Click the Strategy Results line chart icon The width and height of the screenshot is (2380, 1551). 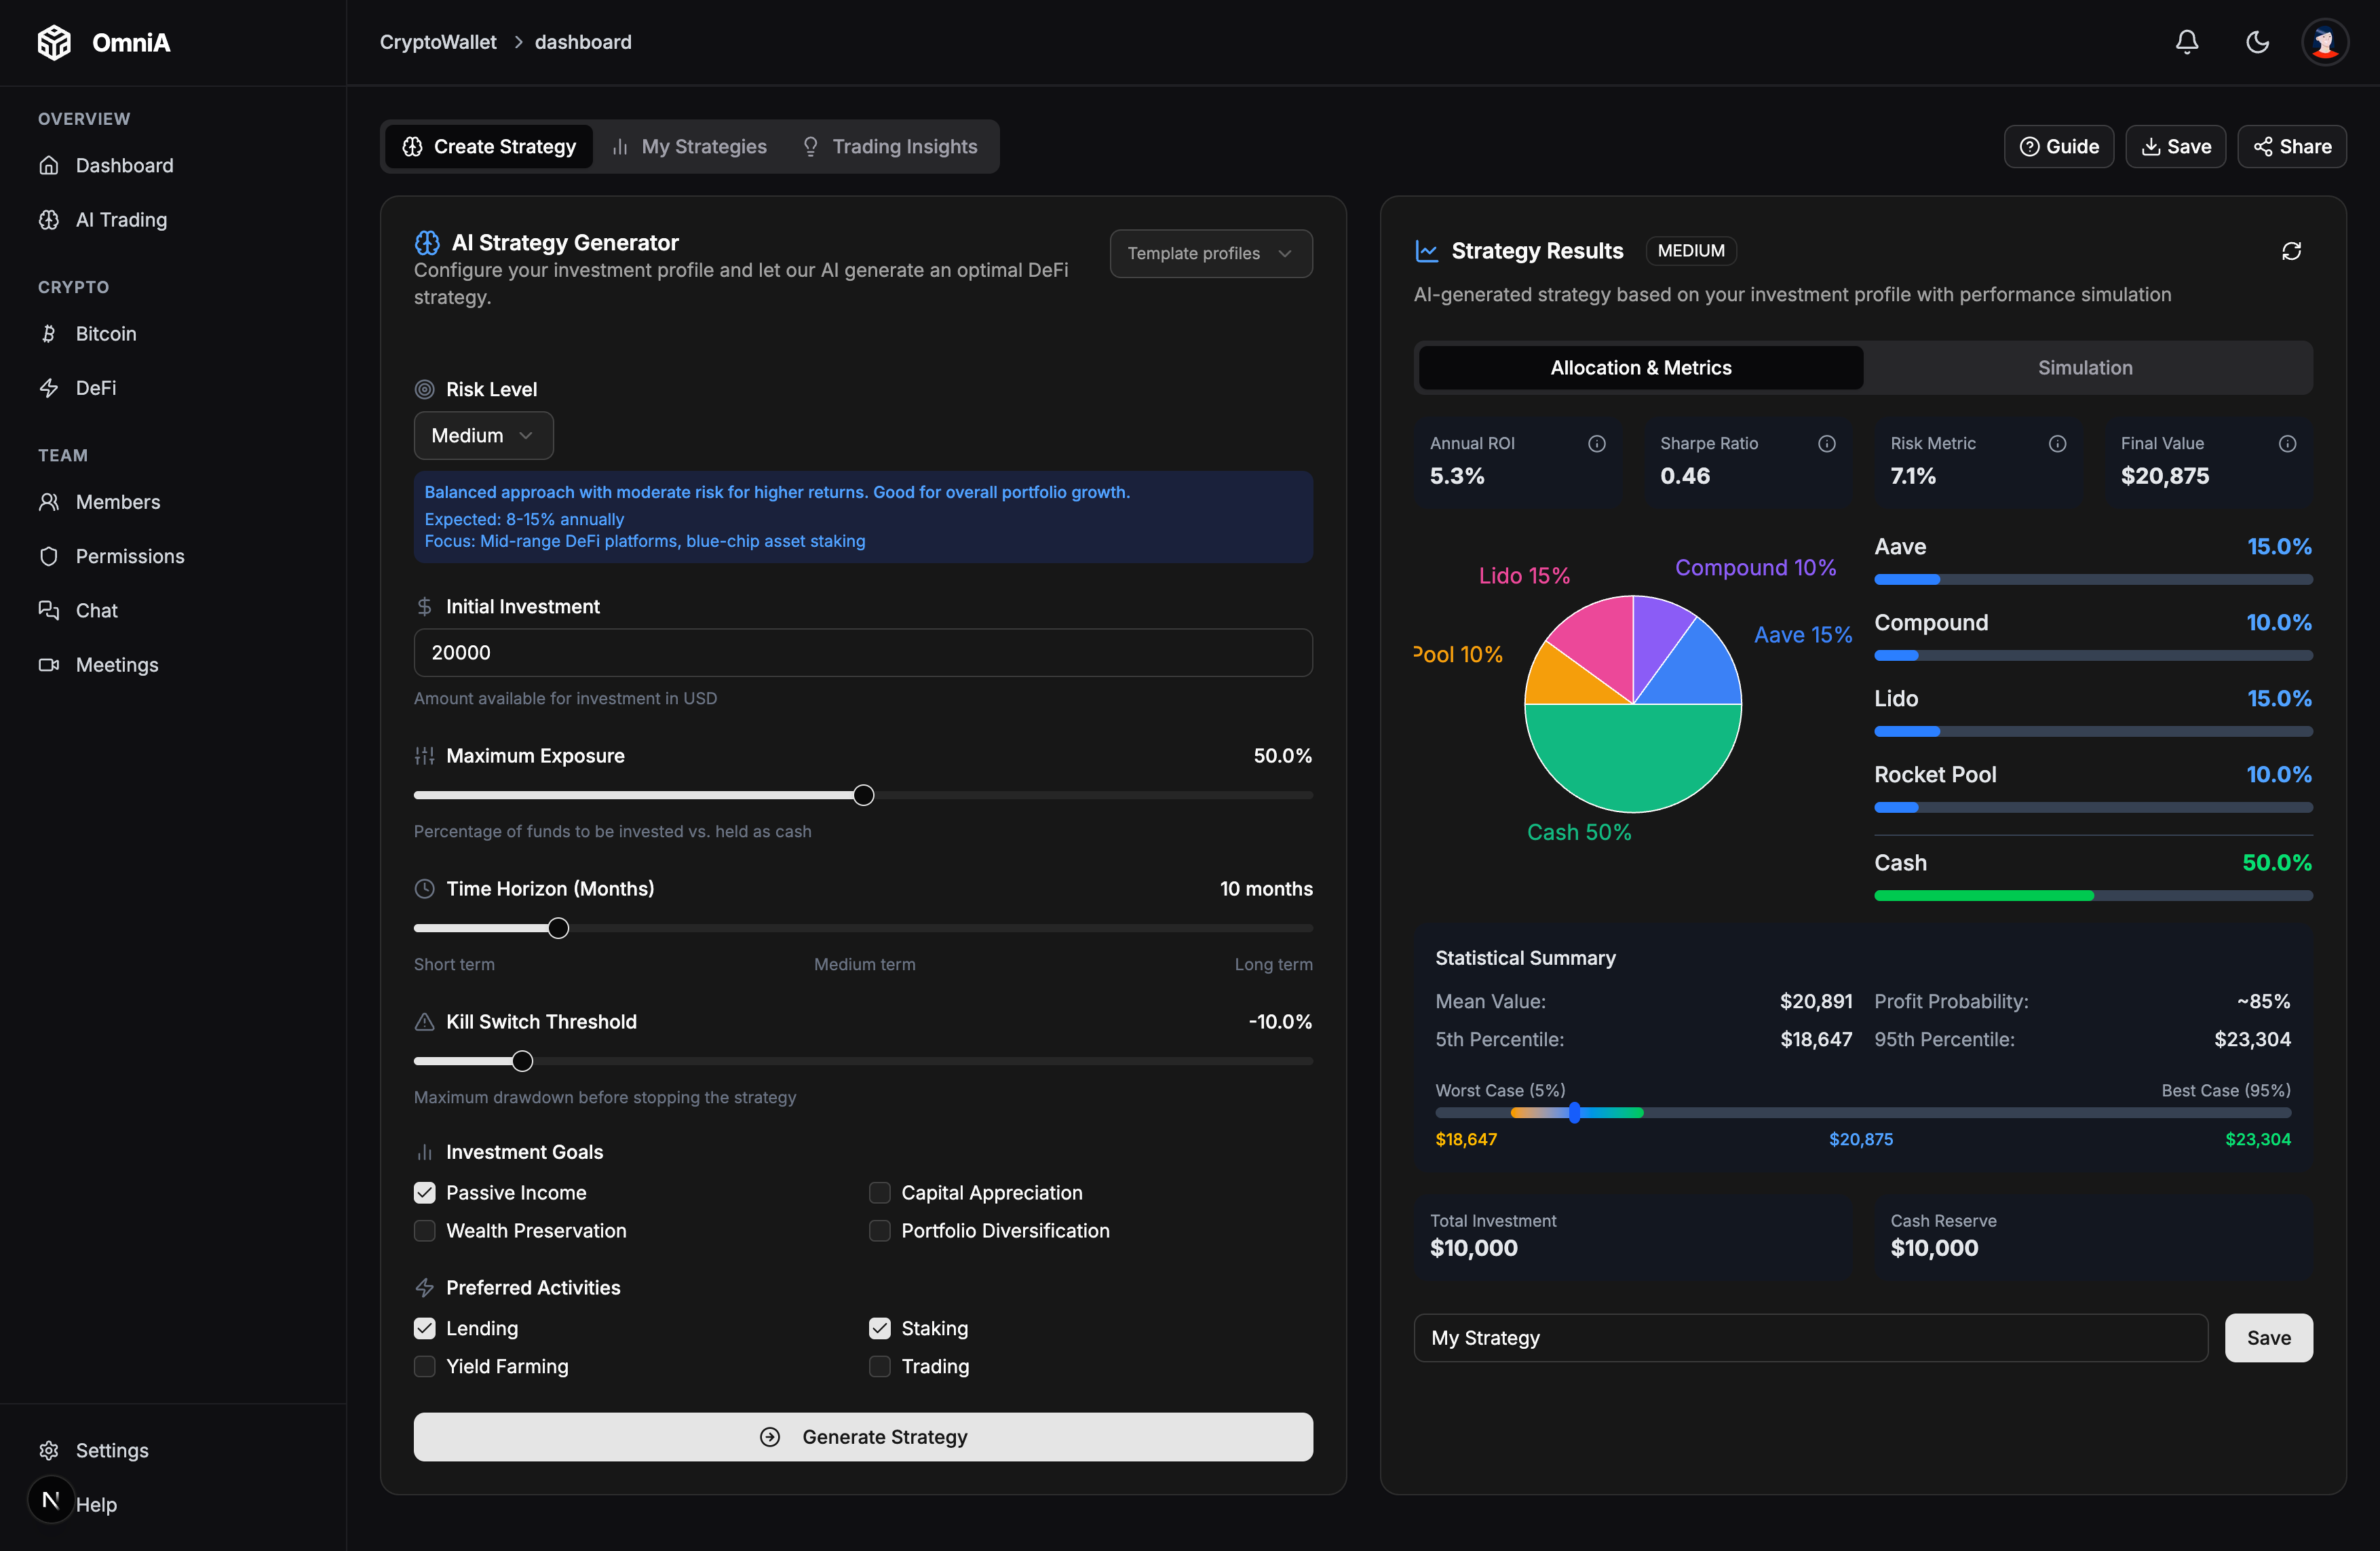coord(1427,251)
